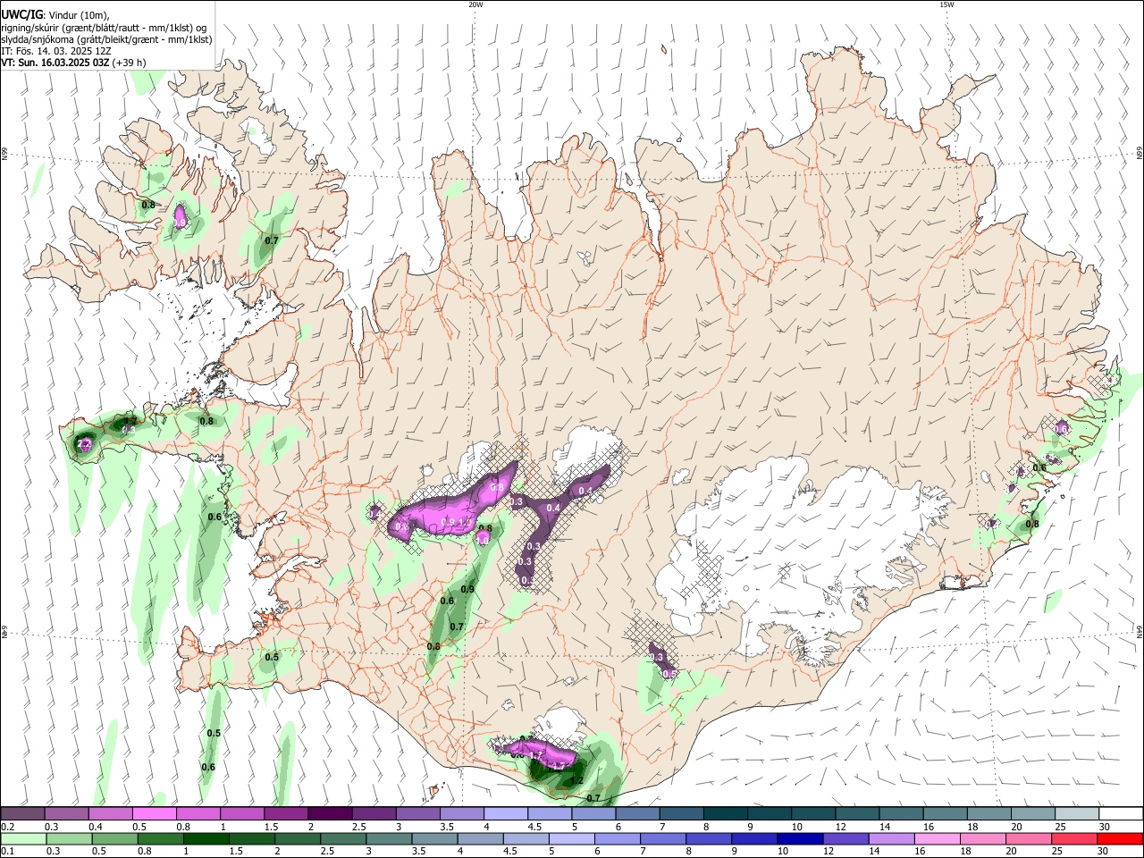Pick the lavender snow swatch from 4 to 4.5
Image resolution: width=1144 pixels, height=858 pixels.
[506, 814]
